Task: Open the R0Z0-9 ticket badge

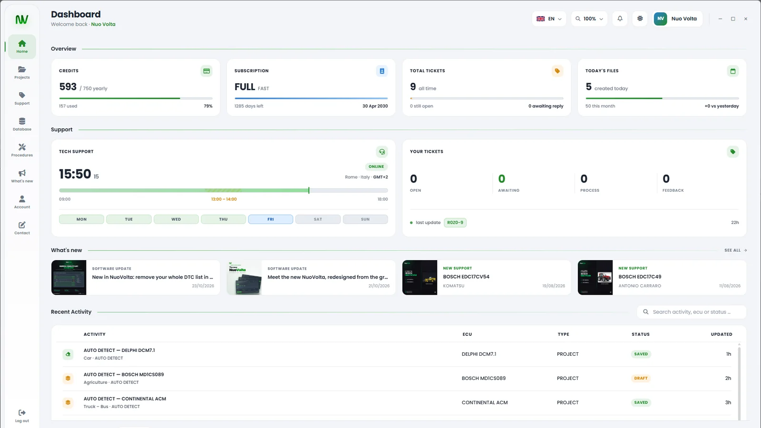Action: [x=455, y=223]
